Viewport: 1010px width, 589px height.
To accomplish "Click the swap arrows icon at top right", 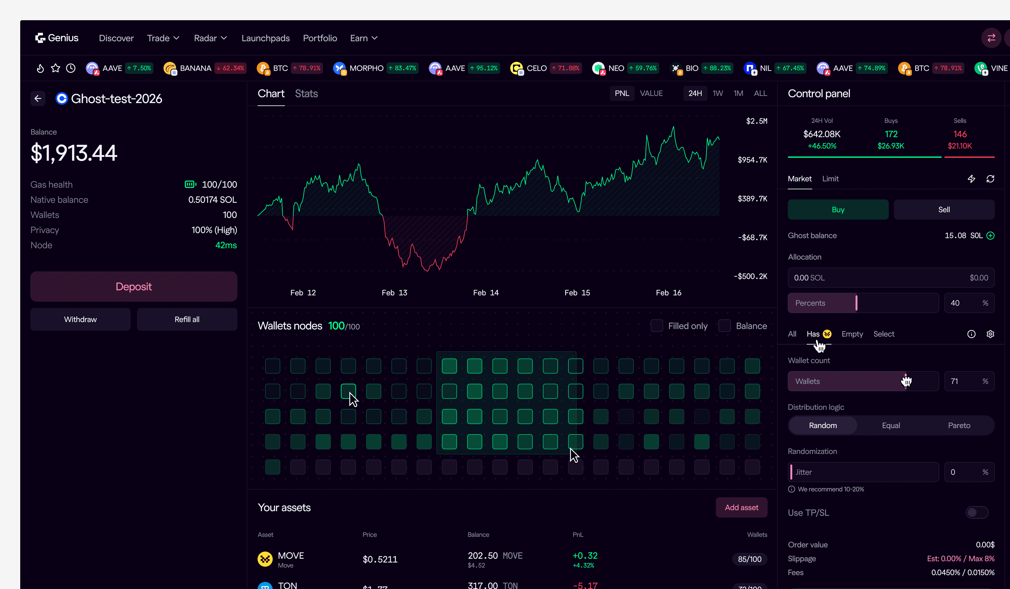I will pyautogui.click(x=991, y=38).
